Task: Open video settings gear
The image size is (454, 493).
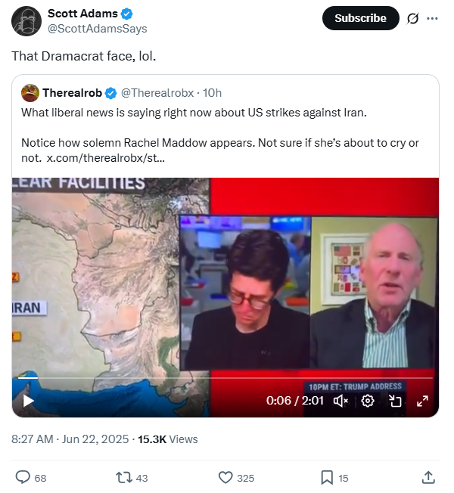Action: [x=368, y=401]
